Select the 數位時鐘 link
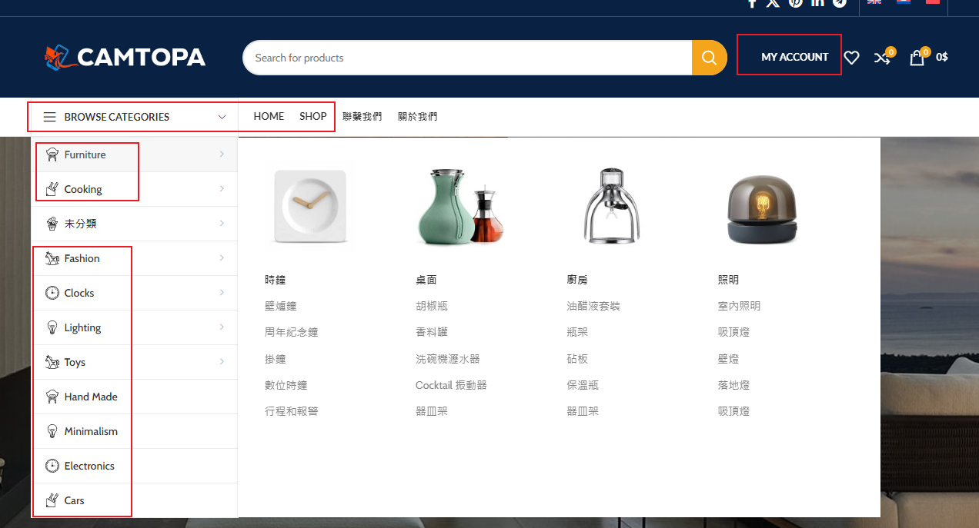979x528 pixels. (x=286, y=385)
